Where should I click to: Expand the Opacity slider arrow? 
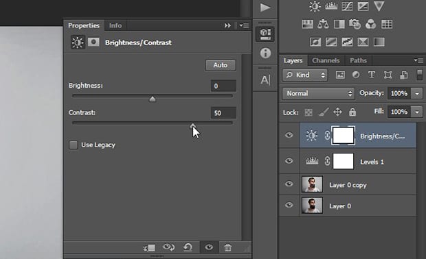click(x=417, y=93)
